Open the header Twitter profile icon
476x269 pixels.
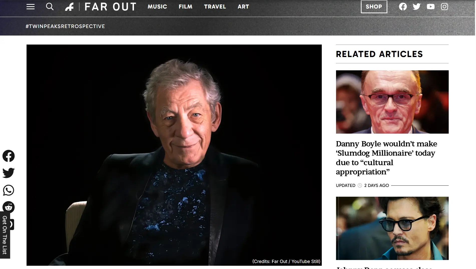[x=417, y=7]
